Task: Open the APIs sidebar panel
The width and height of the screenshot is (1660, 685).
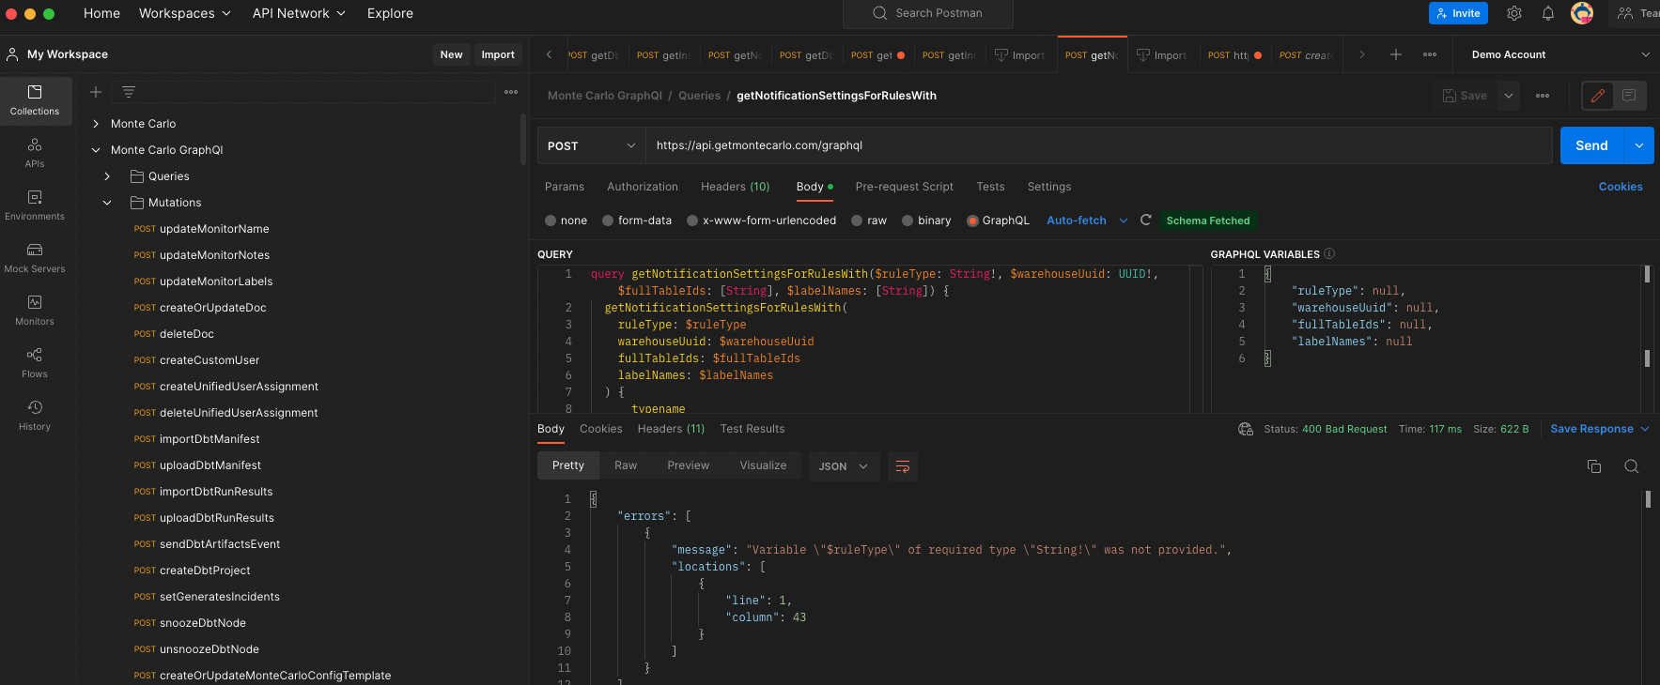Action: [35, 153]
